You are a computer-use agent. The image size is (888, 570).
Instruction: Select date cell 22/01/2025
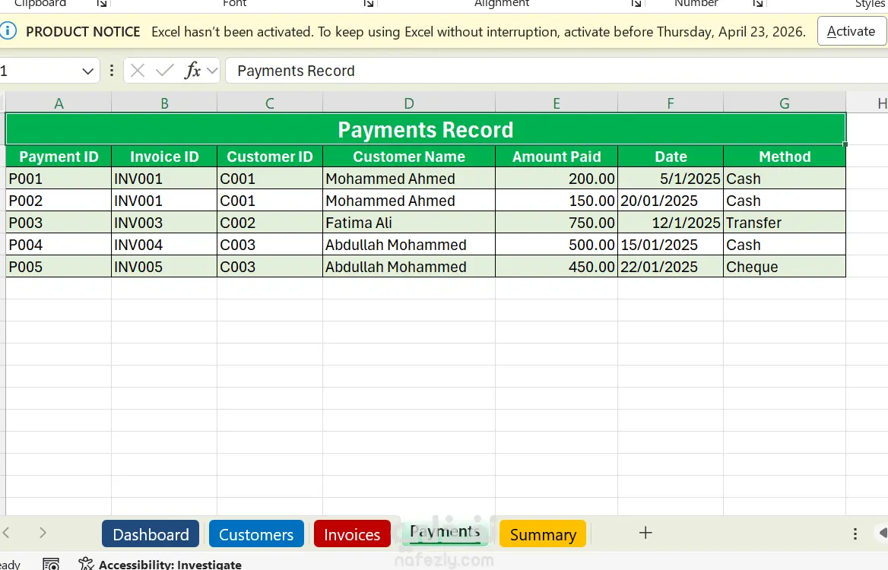(x=671, y=267)
